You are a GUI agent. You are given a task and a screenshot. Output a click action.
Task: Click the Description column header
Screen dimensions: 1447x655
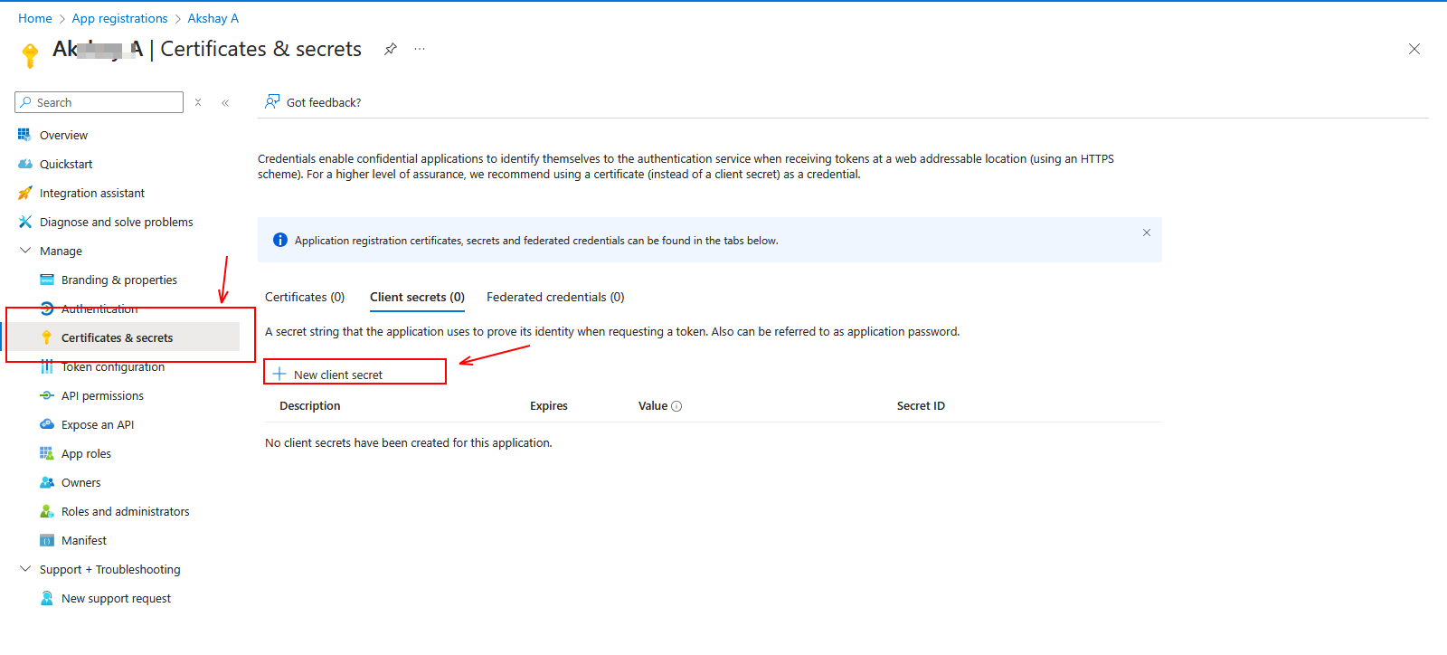coord(310,406)
